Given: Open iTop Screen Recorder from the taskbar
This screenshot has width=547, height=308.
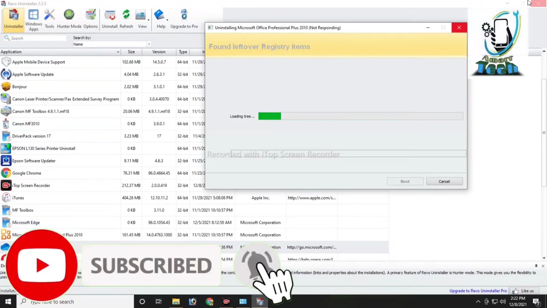Looking at the screenshot, I should (x=226, y=302).
